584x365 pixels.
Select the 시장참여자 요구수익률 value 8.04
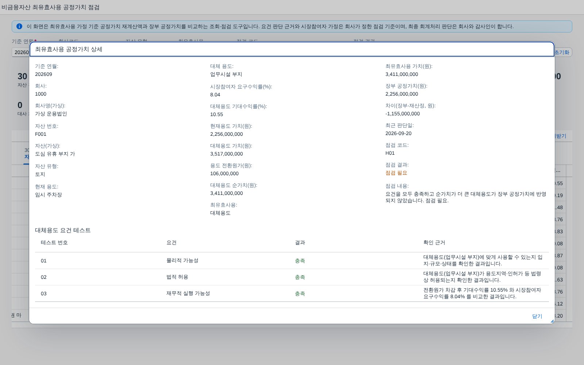(215, 95)
